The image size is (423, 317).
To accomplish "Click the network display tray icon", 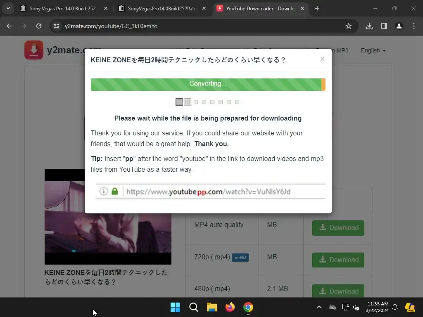I will pos(345,307).
